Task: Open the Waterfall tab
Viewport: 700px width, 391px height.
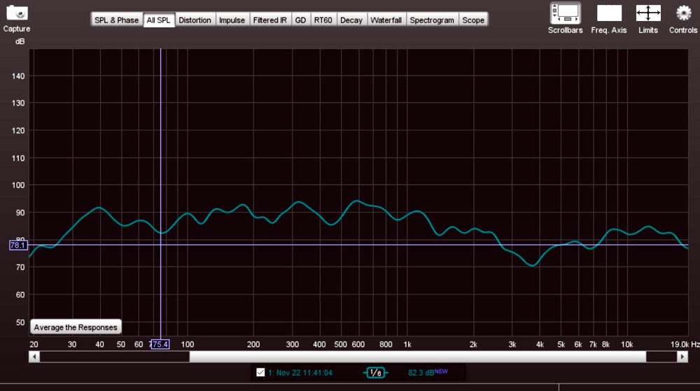Action: pyautogui.click(x=386, y=20)
